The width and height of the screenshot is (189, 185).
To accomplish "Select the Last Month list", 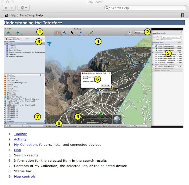I will pos(12,48).
